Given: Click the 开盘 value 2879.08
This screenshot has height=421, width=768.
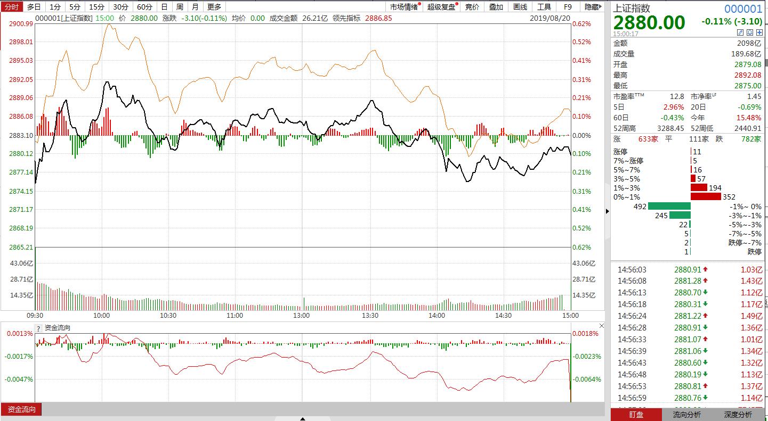Looking at the screenshot, I should click(747, 64).
